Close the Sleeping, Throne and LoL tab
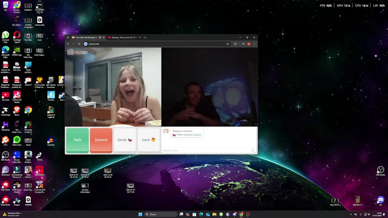This screenshot has width=388, height=218. (140, 38)
